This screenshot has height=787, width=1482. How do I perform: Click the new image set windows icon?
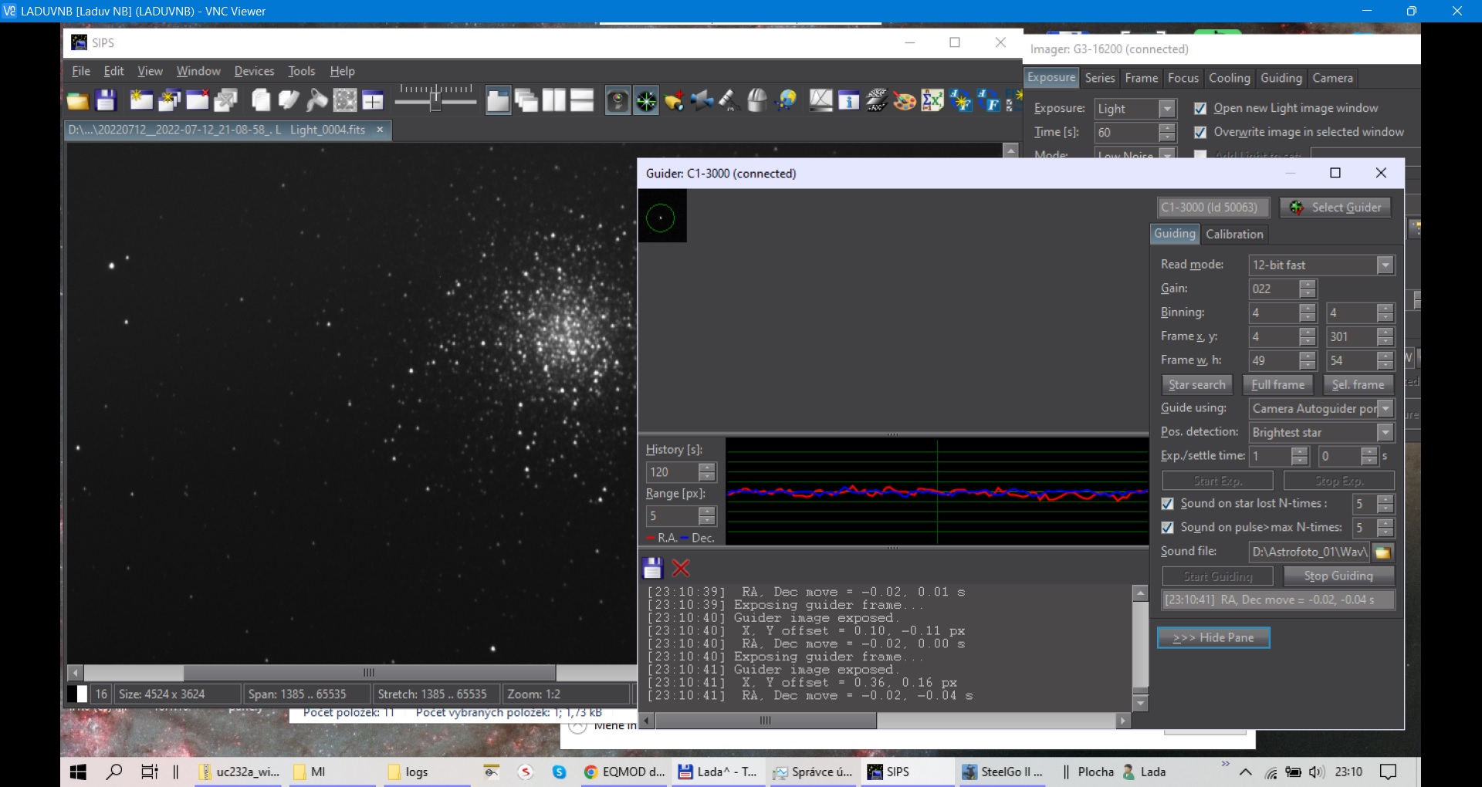click(169, 100)
